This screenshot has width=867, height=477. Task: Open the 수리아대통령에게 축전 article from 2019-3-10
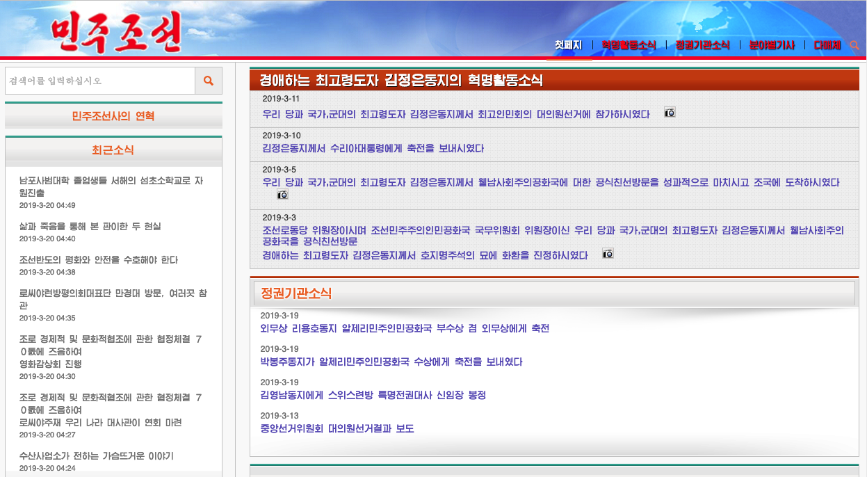coord(373,149)
